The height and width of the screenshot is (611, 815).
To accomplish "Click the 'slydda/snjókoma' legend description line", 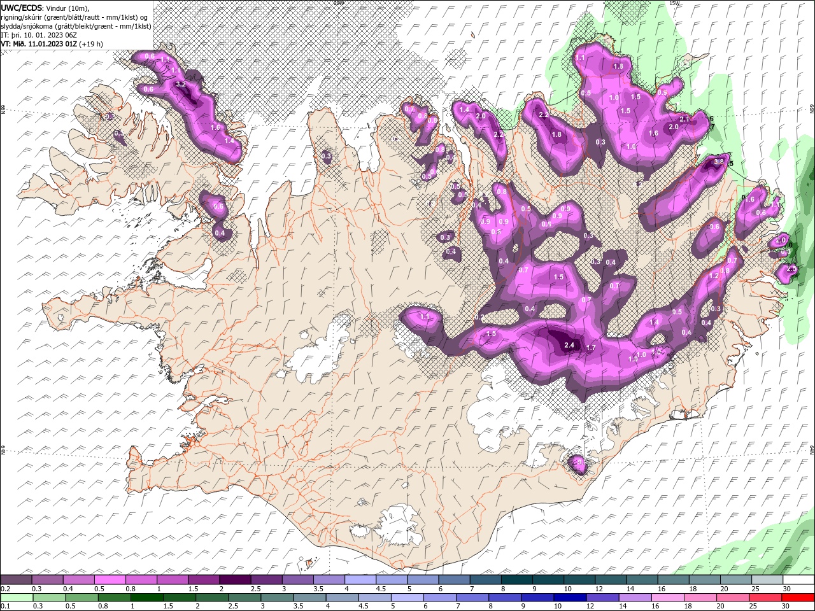I will pos(76,26).
